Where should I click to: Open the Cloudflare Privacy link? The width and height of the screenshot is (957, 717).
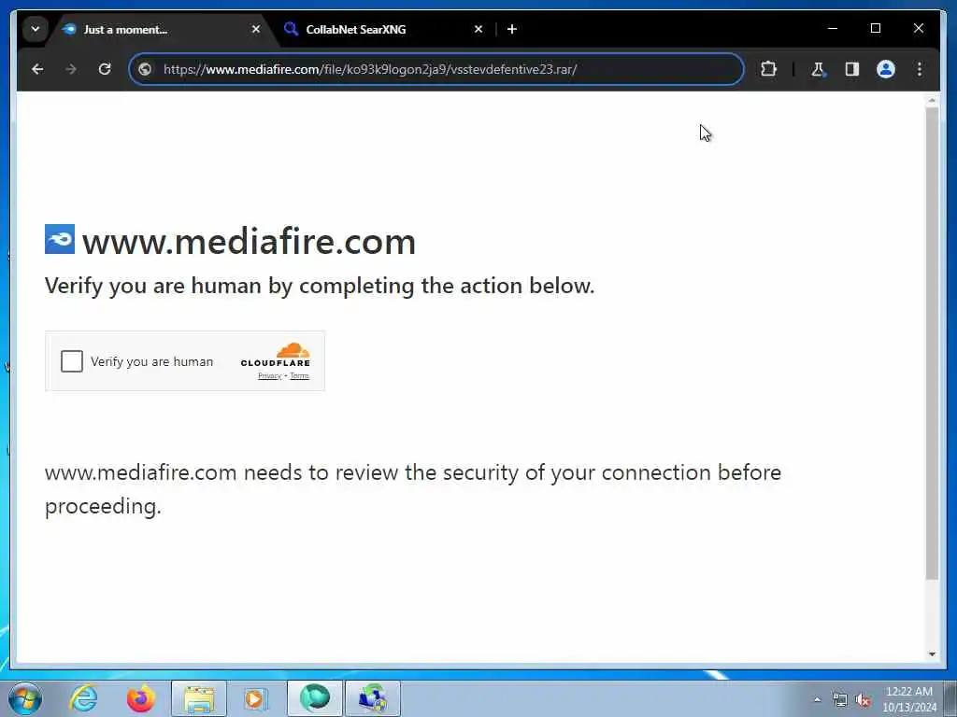point(269,375)
